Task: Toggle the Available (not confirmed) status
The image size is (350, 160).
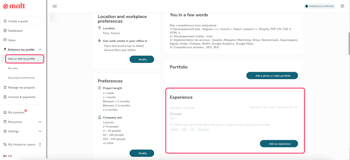Action: [x=319, y=6]
